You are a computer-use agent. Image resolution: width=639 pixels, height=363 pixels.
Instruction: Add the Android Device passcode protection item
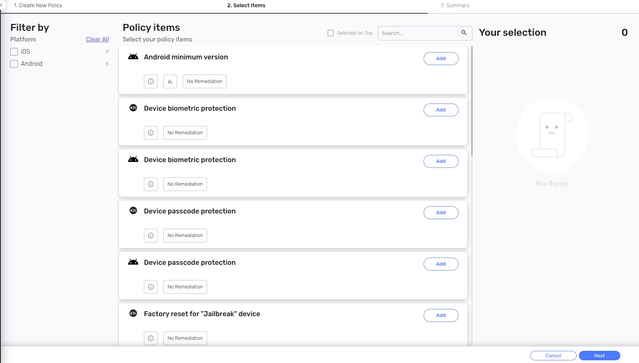pos(441,264)
